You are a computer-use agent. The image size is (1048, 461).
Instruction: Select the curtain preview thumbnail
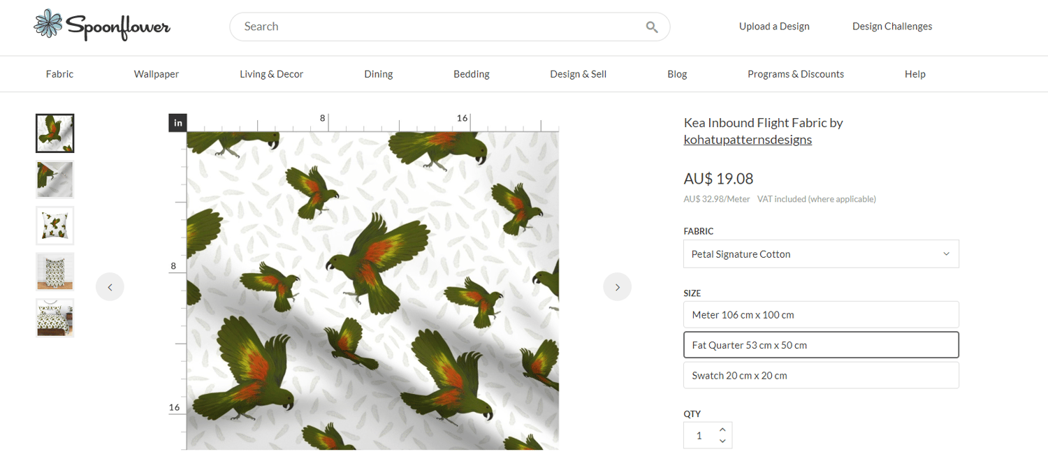coord(55,272)
